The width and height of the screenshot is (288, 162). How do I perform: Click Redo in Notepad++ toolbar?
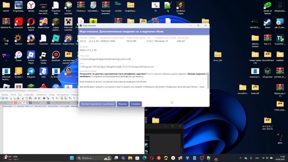coord(39,98)
